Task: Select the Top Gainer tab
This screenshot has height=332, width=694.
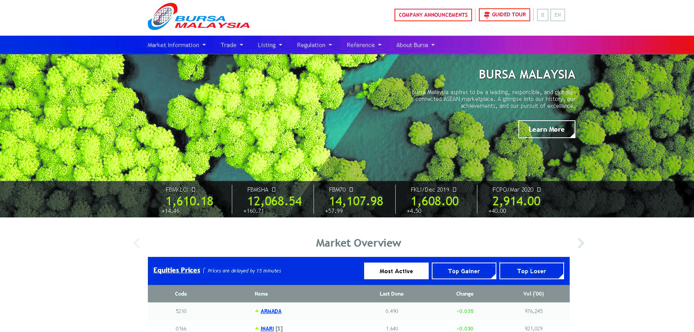Action: pos(464,271)
